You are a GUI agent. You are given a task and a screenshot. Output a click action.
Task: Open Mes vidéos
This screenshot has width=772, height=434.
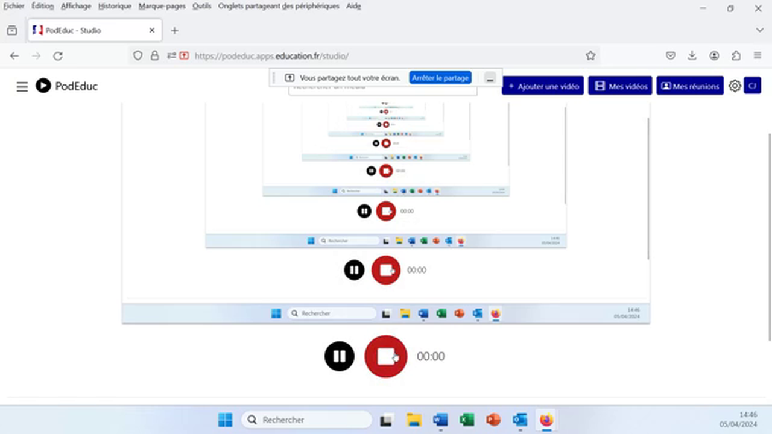621,86
